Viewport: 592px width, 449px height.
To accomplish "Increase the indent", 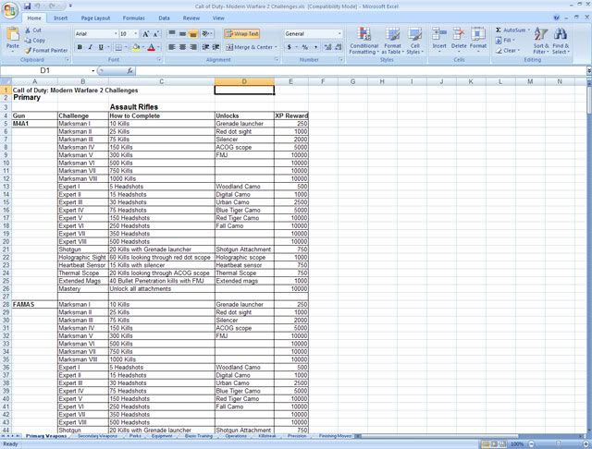I will tap(216, 47).
